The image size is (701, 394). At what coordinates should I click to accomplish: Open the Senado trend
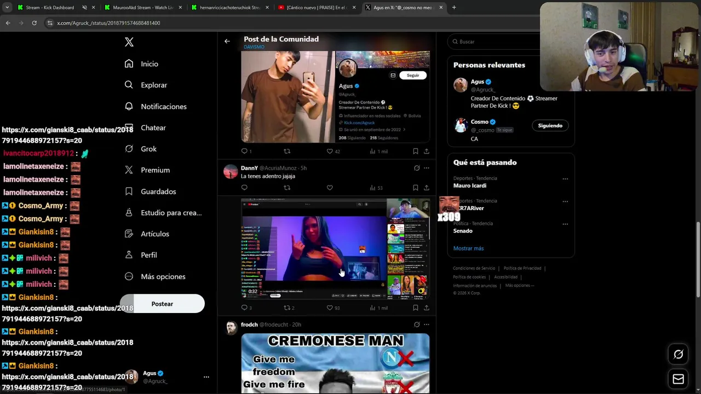[x=463, y=231]
